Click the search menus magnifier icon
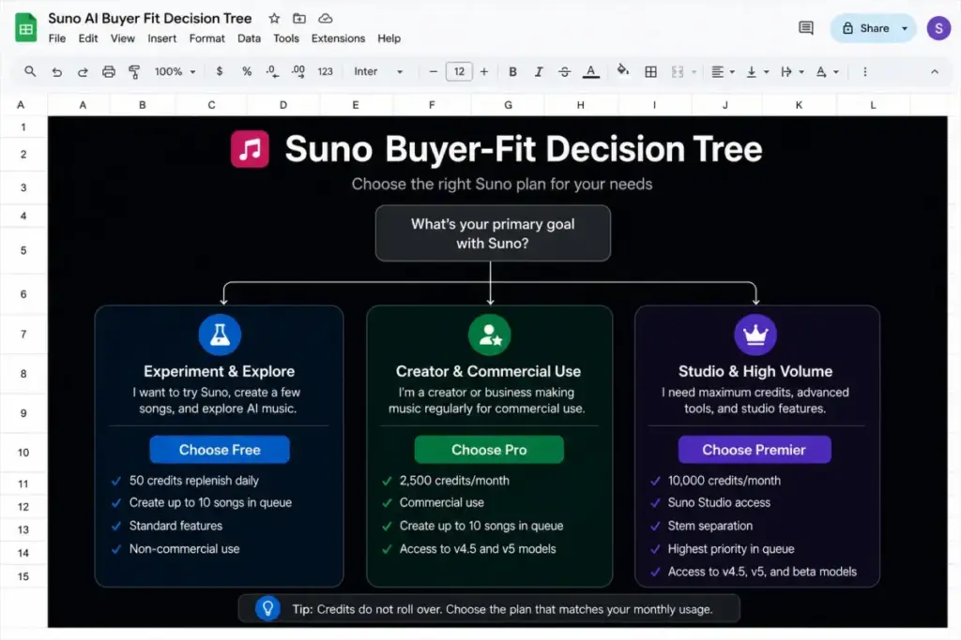The width and height of the screenshot is (961, 640). click(x=29, y=71)
